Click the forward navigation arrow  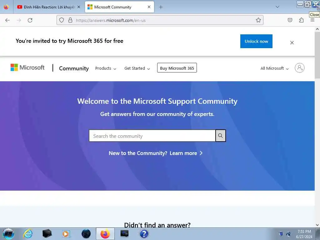(x=19, y=20)
